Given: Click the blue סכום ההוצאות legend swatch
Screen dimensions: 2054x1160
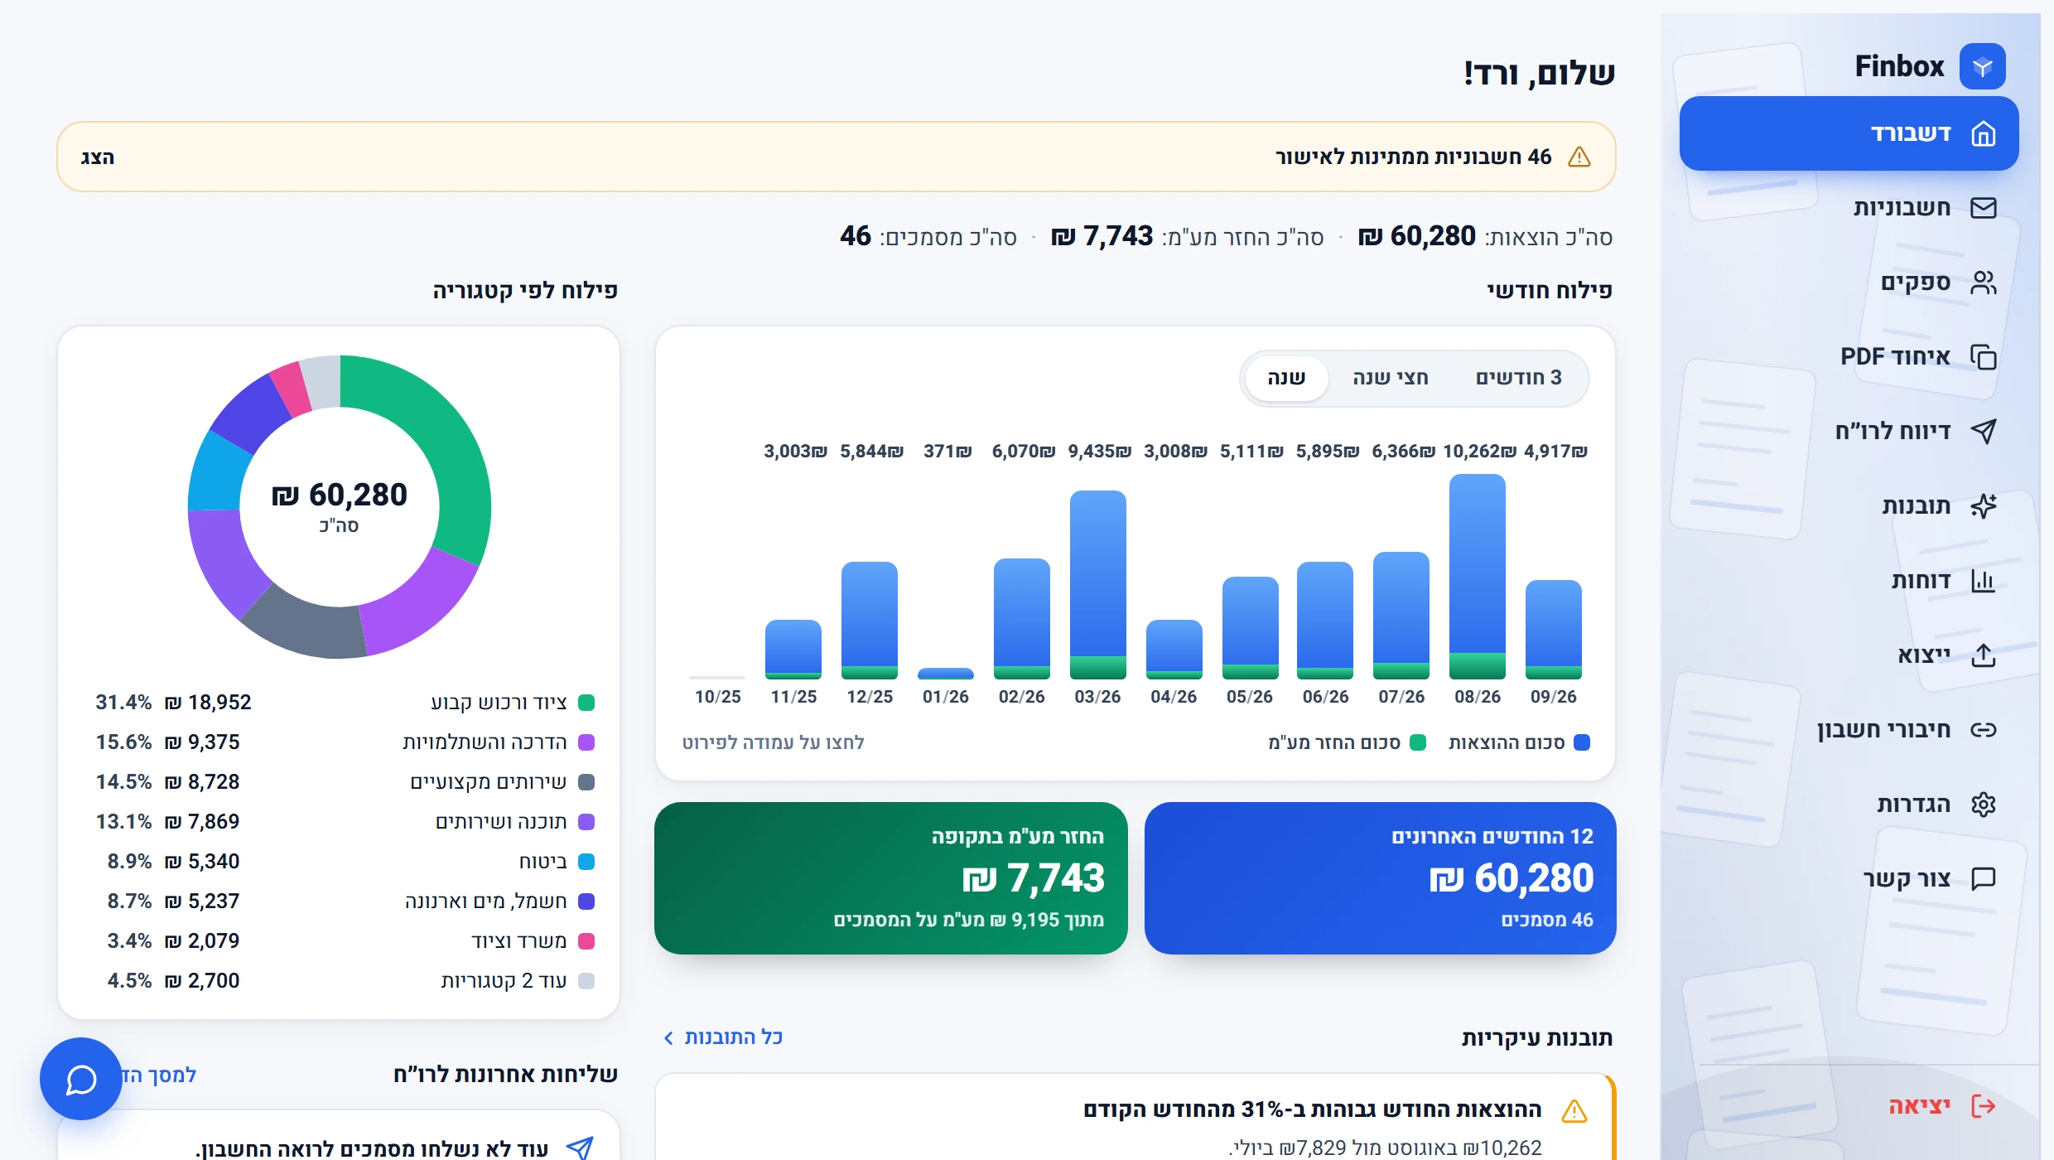Looking at the screenshot, I should point(1581,742).
